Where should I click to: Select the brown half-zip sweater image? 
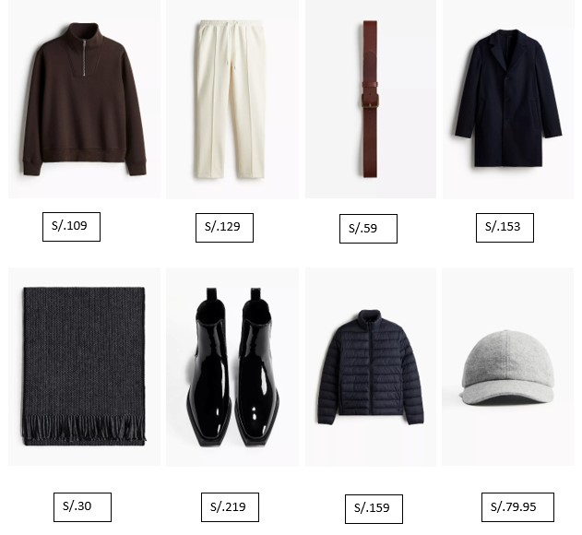(84, 99)
